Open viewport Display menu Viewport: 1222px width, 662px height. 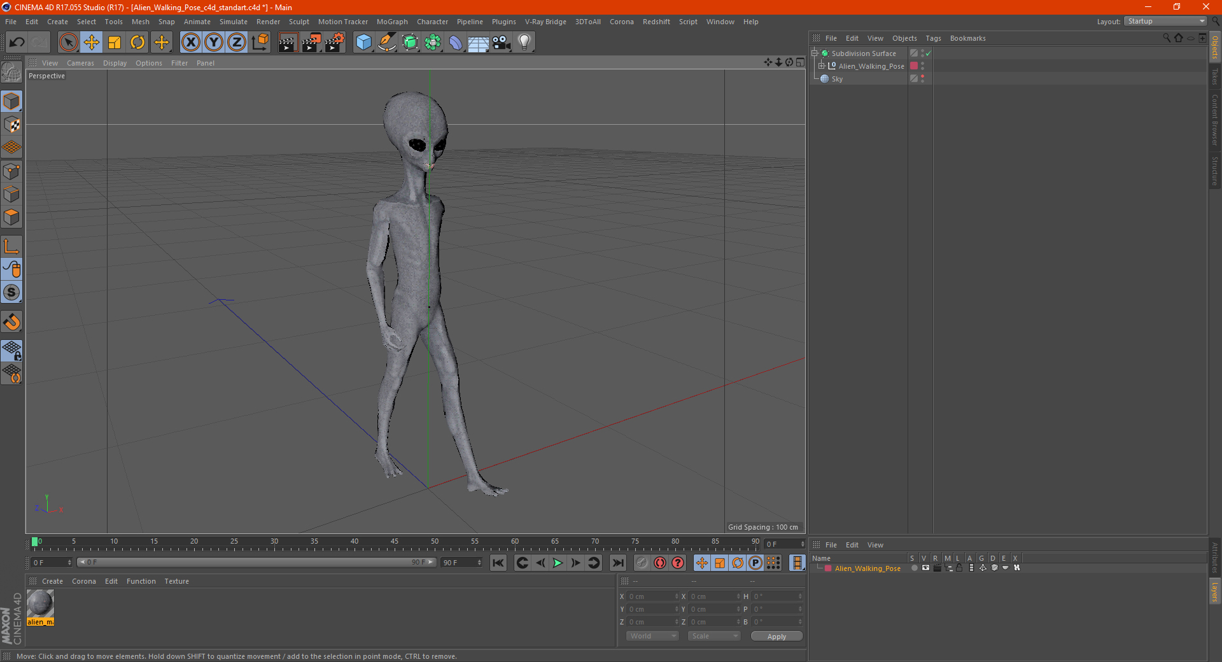[115, 63]
